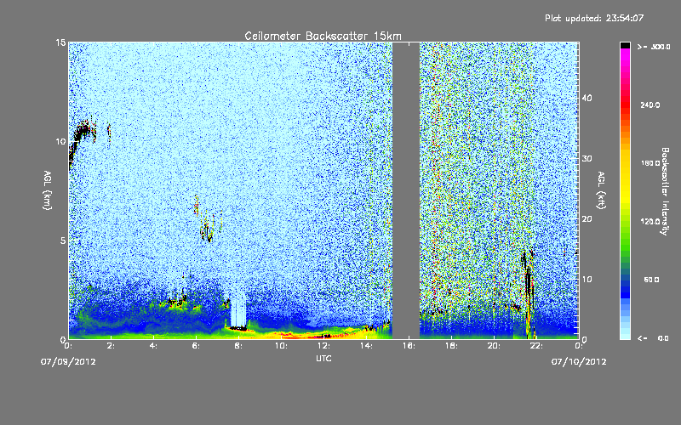The height and width of the screenshot is (425, 681).
Task: Click the '20:' hour tick label
Action: 494,346
